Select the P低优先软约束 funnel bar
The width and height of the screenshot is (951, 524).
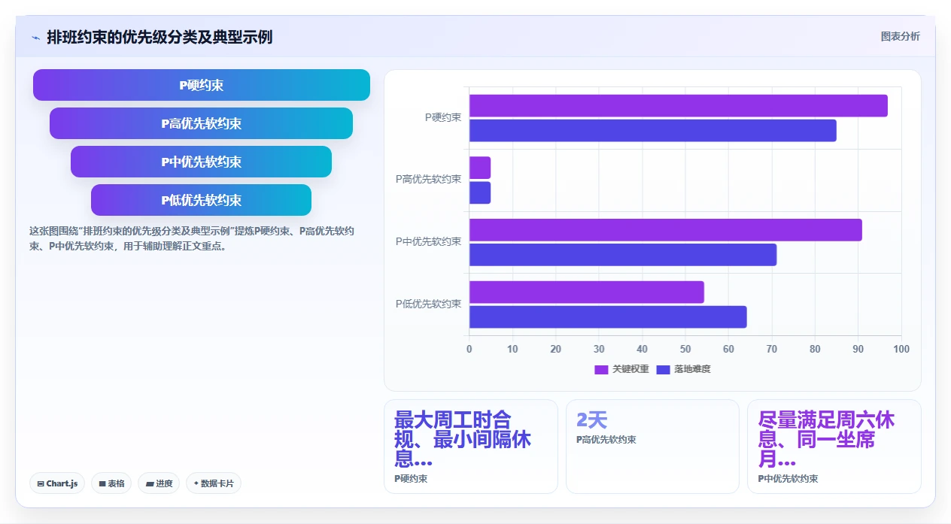pyautogui.click(x=202, y=200)
